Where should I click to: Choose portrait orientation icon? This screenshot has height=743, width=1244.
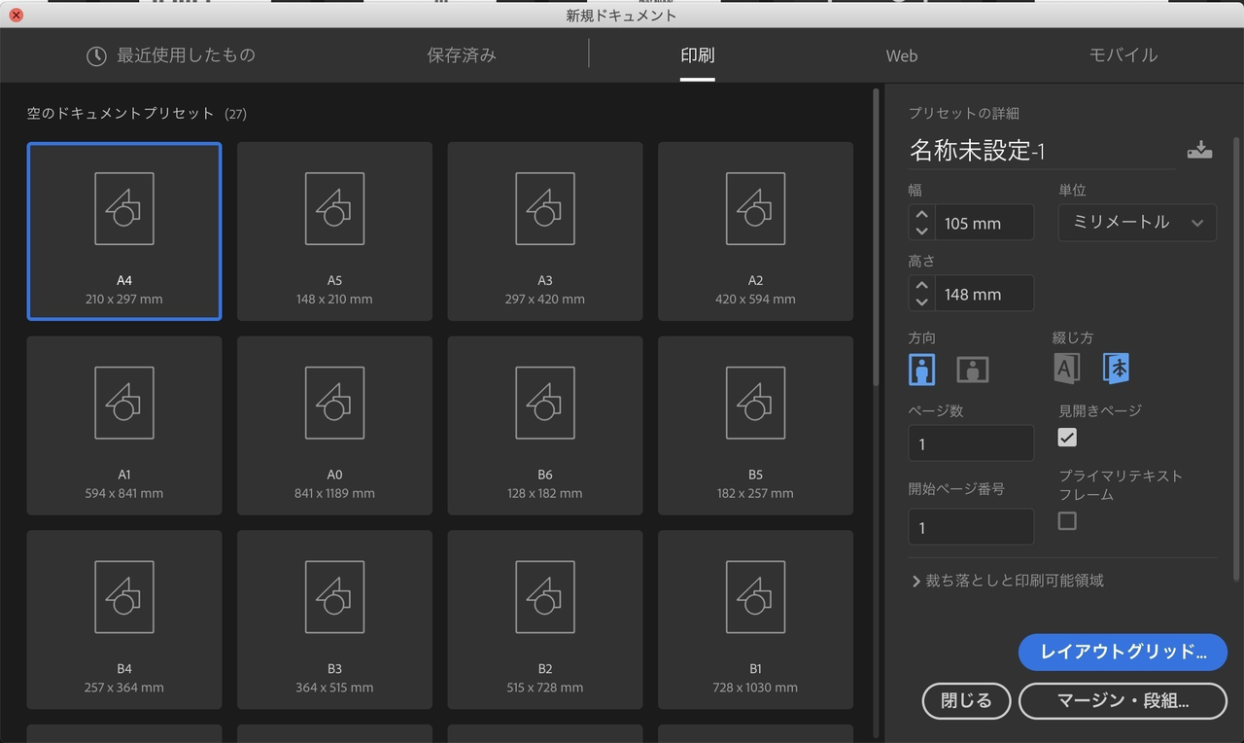(921, 369)
